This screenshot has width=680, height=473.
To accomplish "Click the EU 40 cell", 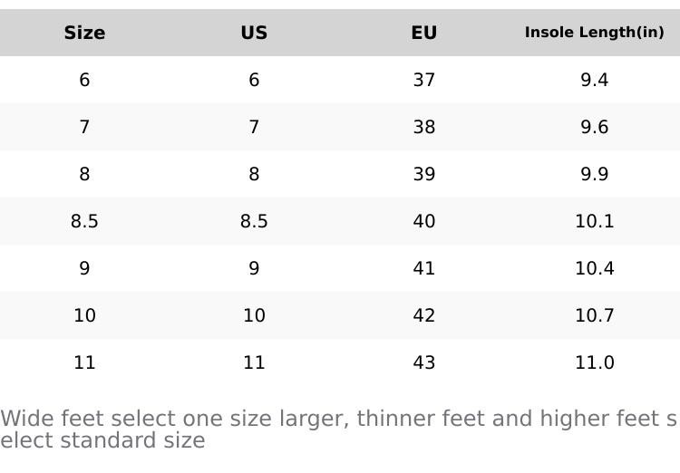I will [x=424, y=221].
